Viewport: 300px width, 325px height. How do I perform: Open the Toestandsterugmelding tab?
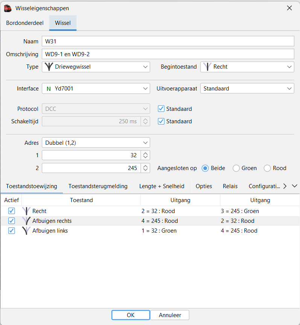(x=98, y=186)
